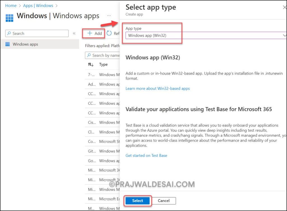This screenshot has width=287, height=211.
Task: Click the Home breadcrumb link
Action: pyautogui.click(x=11, y=6)
